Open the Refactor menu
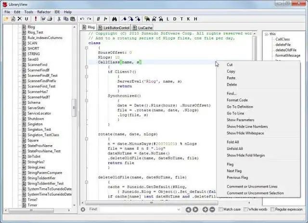The width and height of the screenshot is (308, 223). (x=44, y=12)
